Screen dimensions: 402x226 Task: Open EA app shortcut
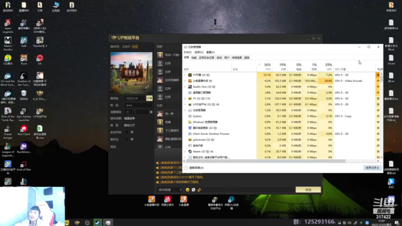[x=40, y=59]
